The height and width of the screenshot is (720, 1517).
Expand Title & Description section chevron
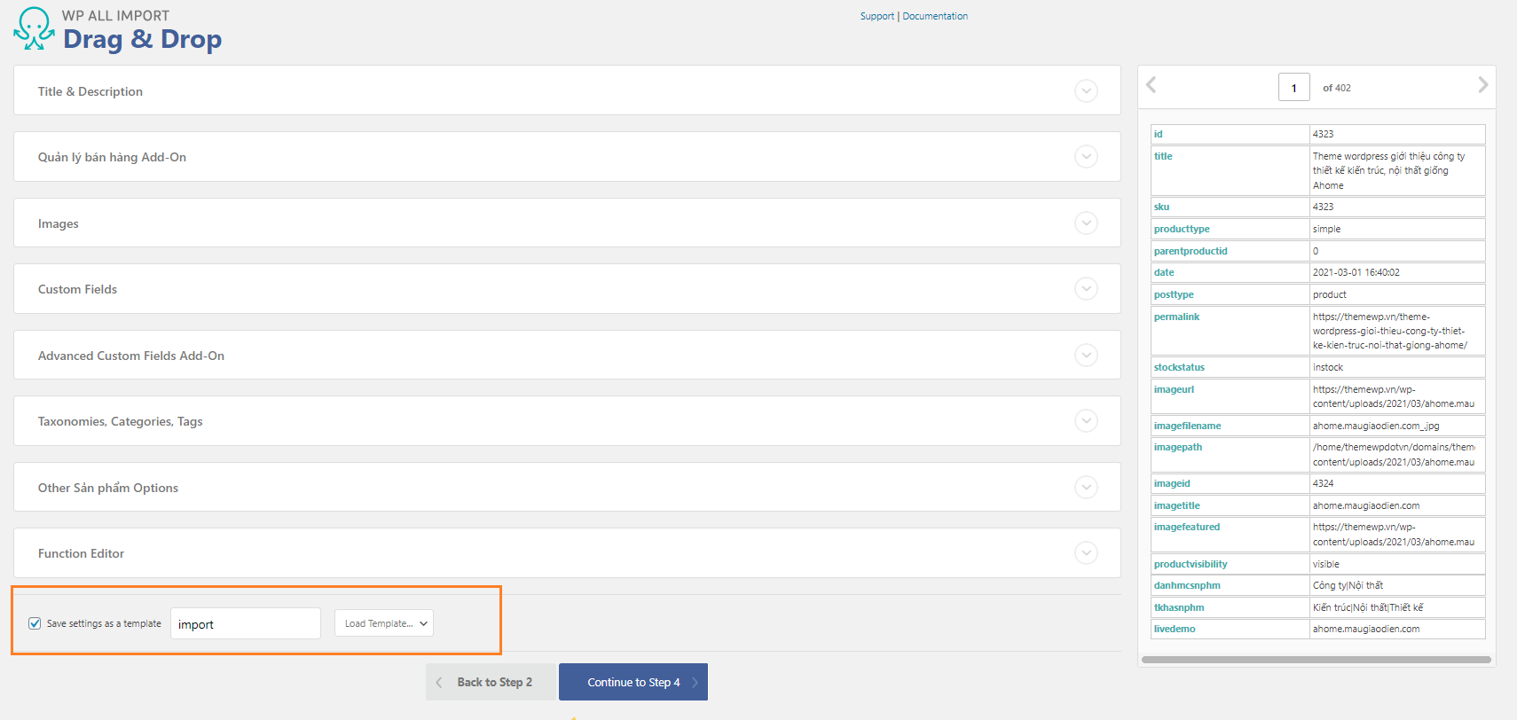pos(1086,90)
